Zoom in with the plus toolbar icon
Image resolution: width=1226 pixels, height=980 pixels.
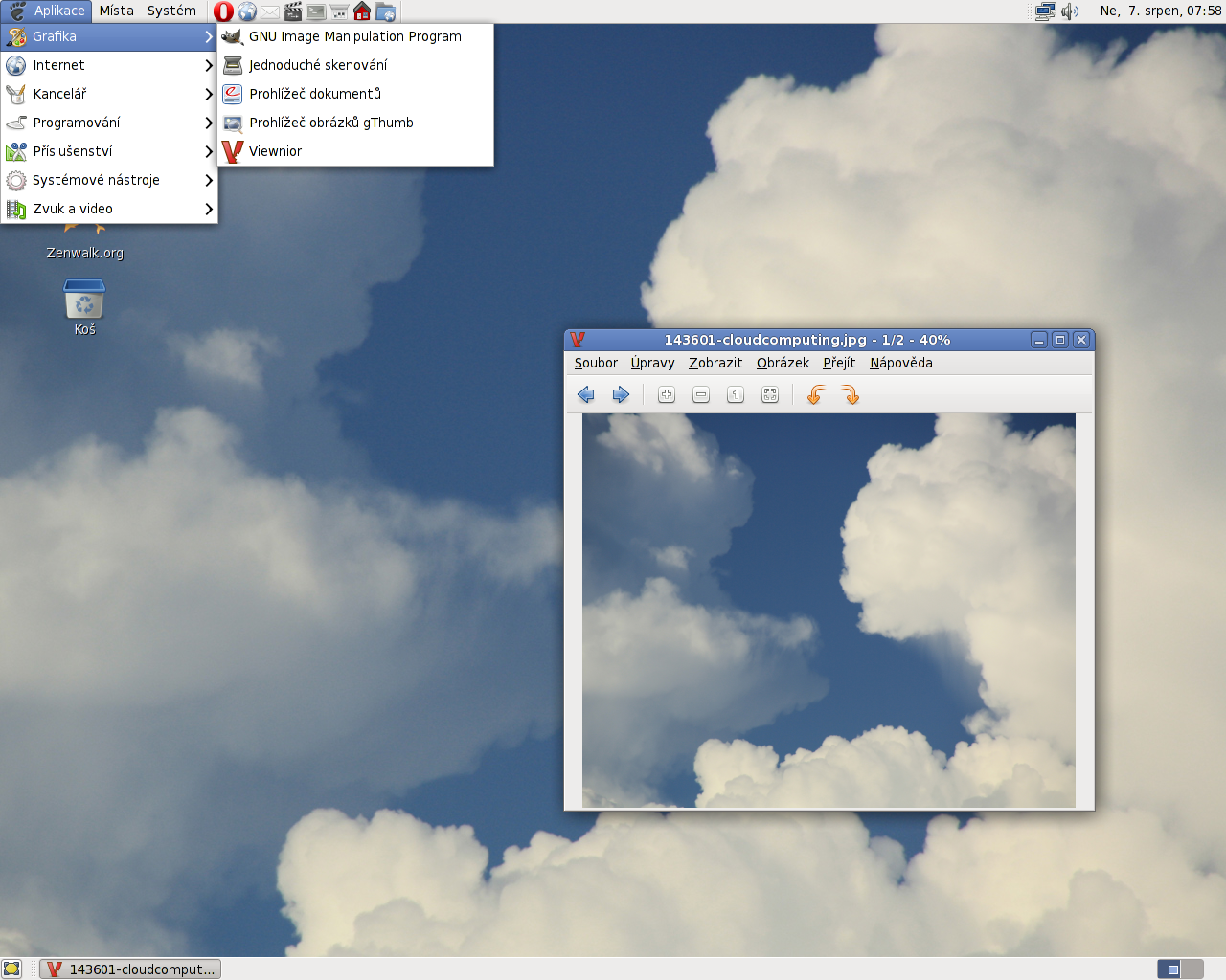pyautogui.click(x=667, y=394)
